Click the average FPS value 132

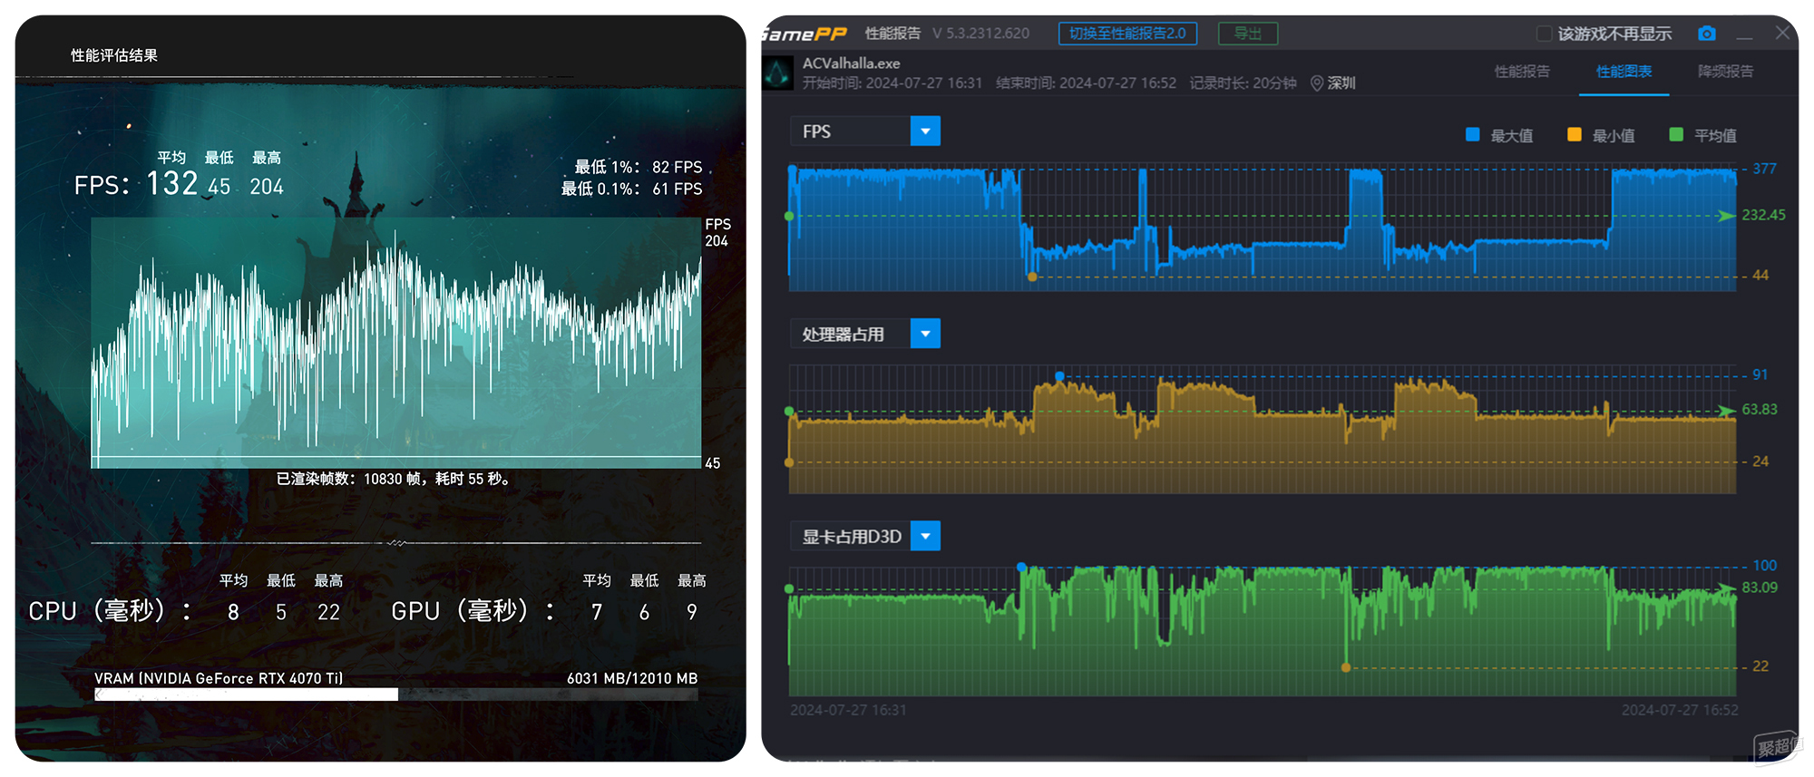(x=171, y=184)
